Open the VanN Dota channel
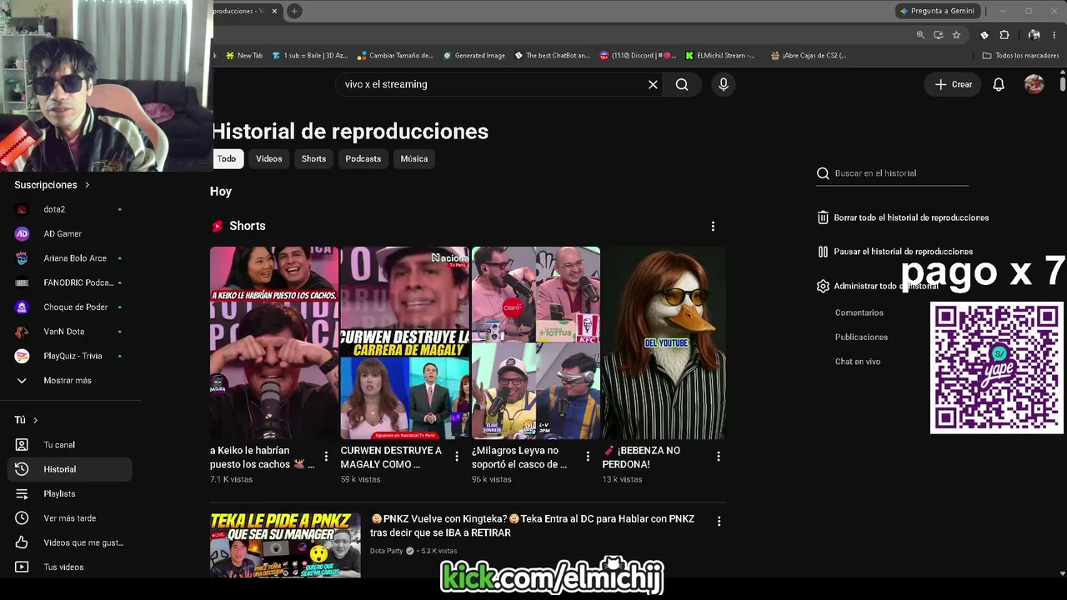 pos(69,332)
